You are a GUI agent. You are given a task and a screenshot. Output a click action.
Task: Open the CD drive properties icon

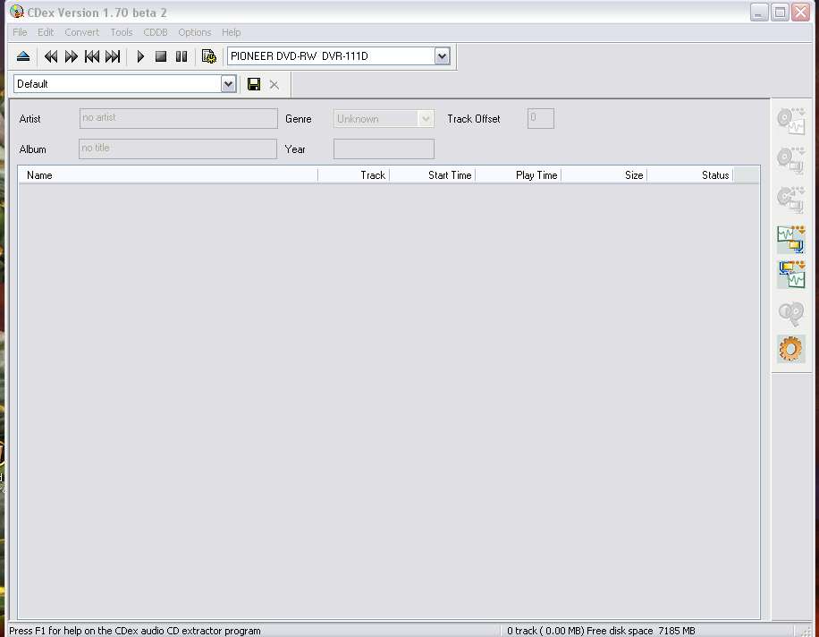tap(209, 56)
